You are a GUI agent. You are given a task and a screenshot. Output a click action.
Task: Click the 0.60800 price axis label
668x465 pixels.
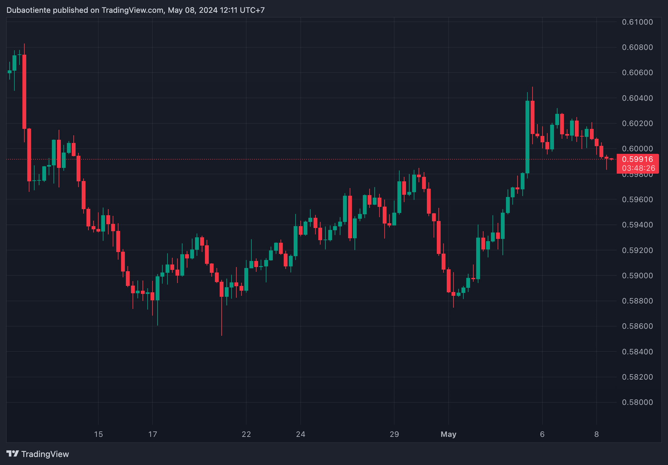637,47
